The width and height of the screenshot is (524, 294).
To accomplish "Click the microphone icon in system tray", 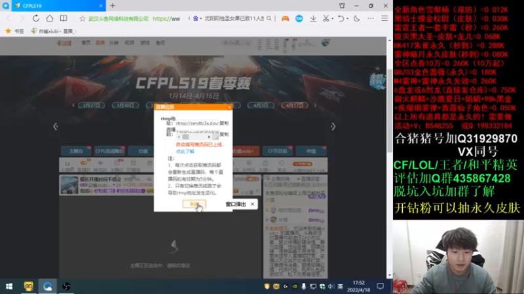I will (x=303, y=286).
